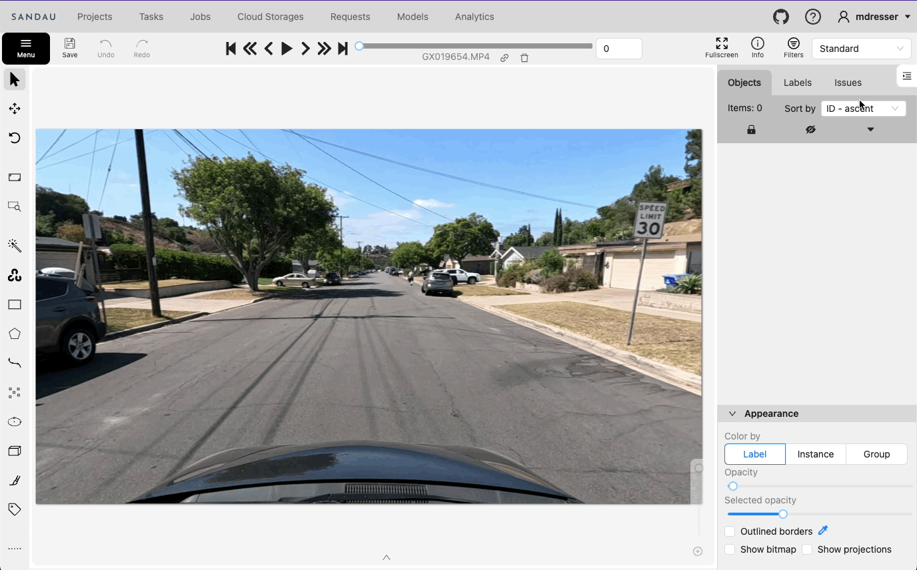The image size is (917, 570).
Task: Click the rotate clockwise icon
Action: 15,138
